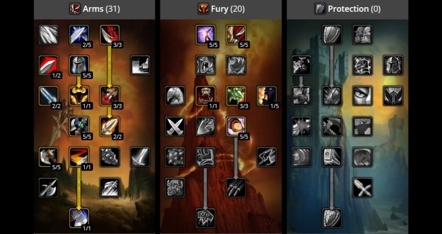Select the Shield Slam talent at Protection bottom

(x=332, y=218)
